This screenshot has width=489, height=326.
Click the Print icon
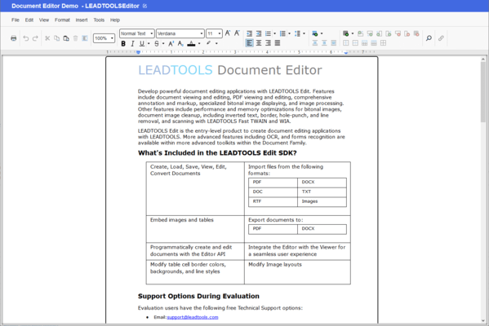[13, 38]
